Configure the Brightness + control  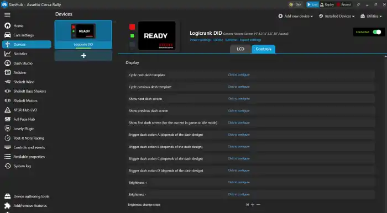pos(239,182)
